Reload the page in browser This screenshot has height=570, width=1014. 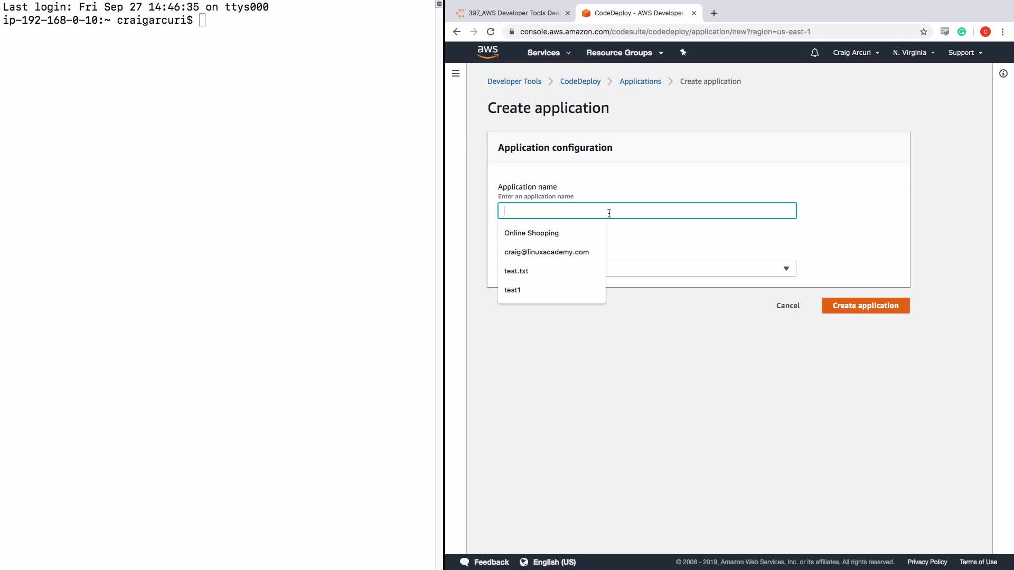pos(491,32)
